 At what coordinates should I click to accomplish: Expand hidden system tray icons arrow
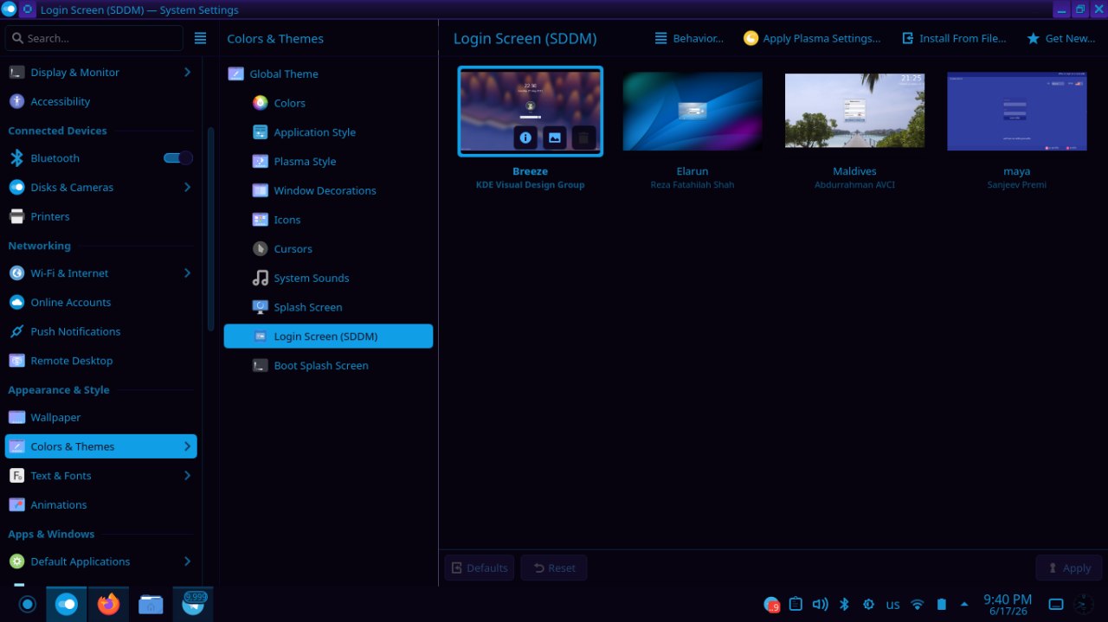point(964,604)
